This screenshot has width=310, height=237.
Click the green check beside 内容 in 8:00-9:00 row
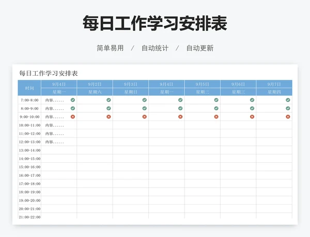click(x=73, y=108)
